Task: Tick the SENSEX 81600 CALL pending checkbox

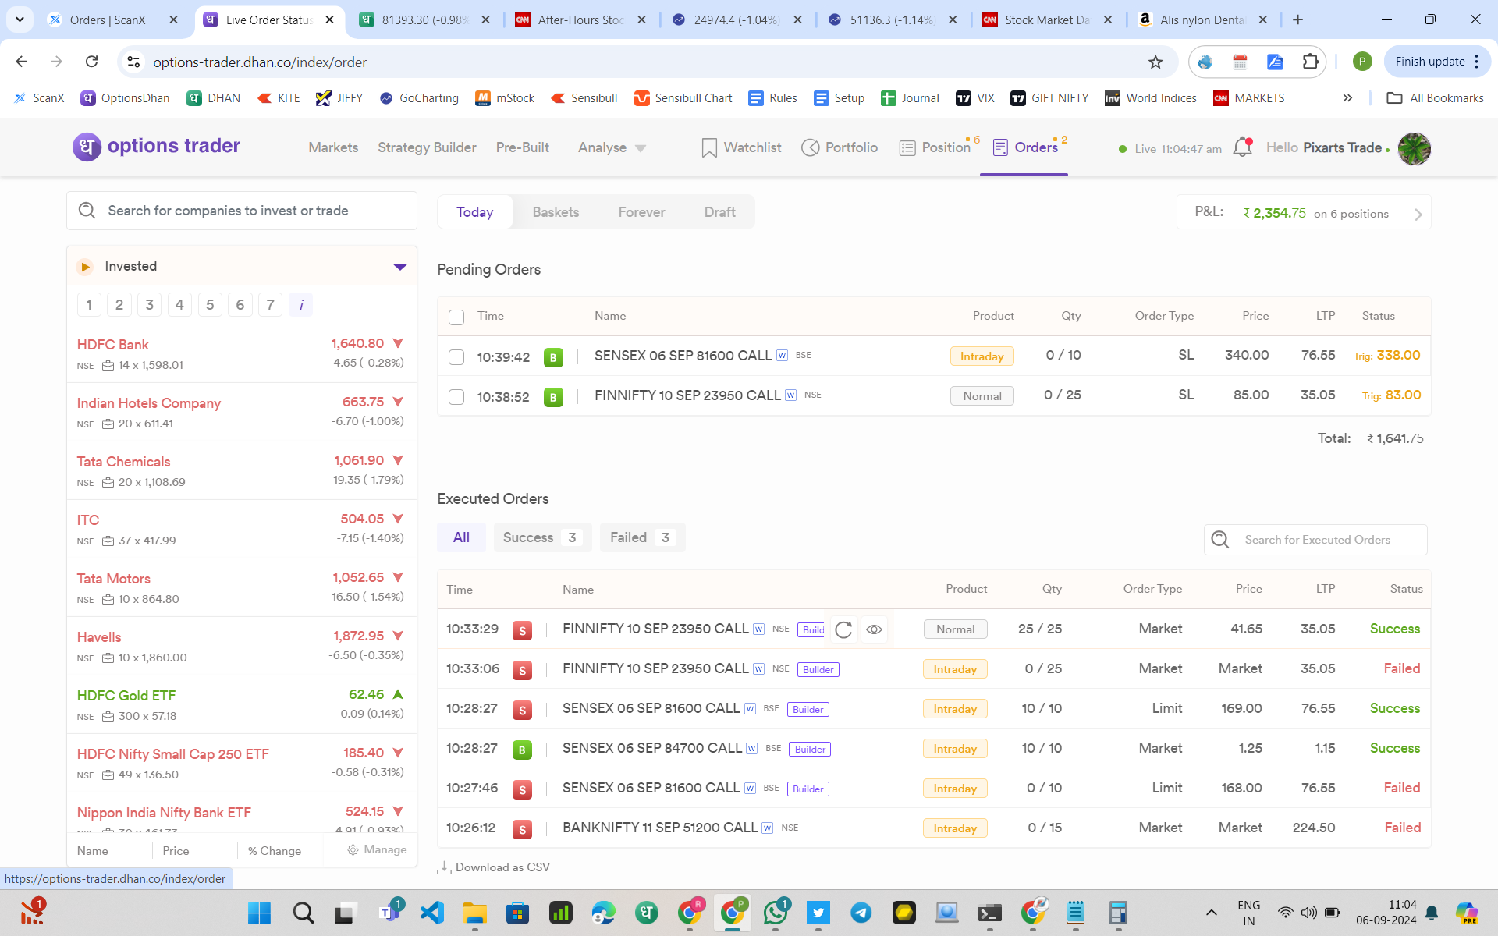Action: 456,357
